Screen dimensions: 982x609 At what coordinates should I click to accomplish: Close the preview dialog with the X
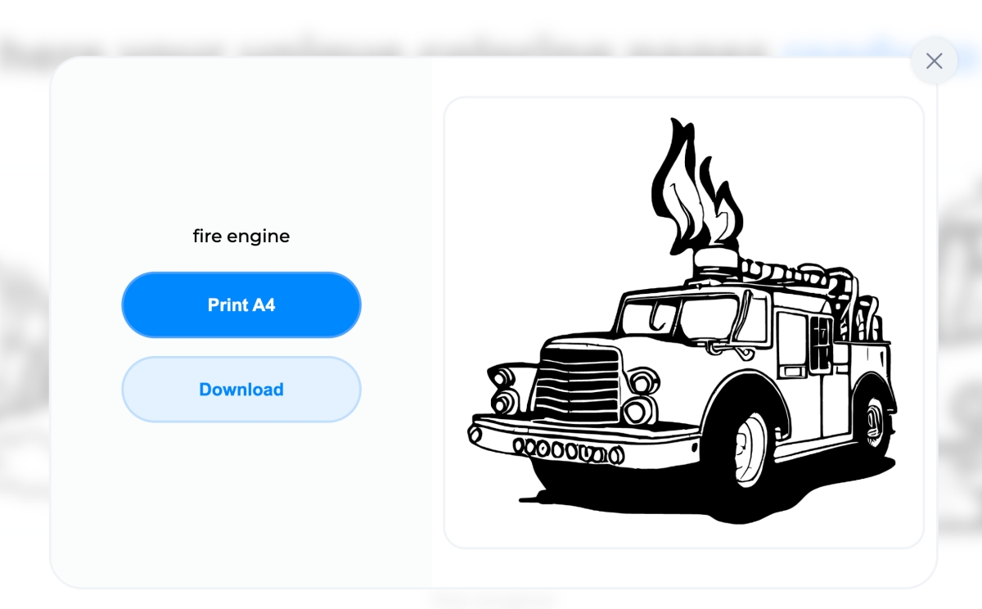pyautogui.click(x=935, y=61)
